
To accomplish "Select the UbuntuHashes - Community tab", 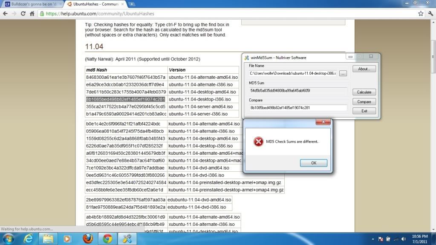I will (95, 4).
